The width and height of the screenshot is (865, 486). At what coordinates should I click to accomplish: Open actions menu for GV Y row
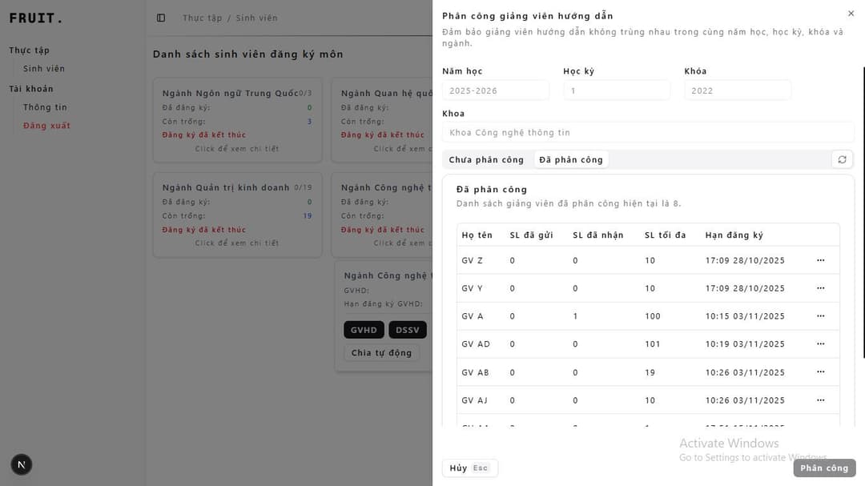[820, 288]
